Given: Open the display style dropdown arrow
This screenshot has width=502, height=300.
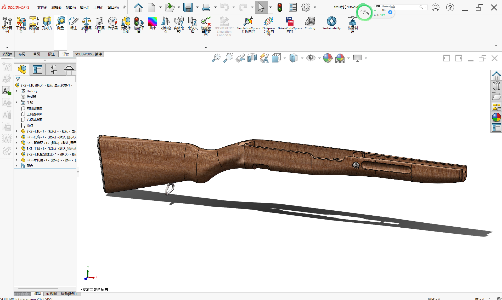Looking at the screenshot, I should pos(302,58).
